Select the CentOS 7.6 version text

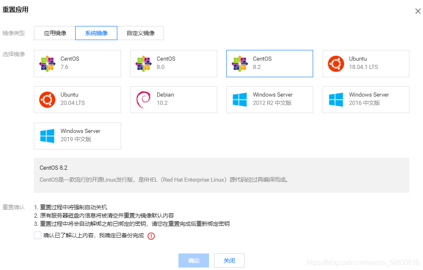64,67
